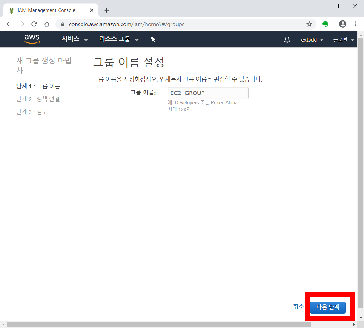Screen dimensions: 364x328
Task: Click horizontal scrollbar right arrow
Action: [x=354, y=325]
